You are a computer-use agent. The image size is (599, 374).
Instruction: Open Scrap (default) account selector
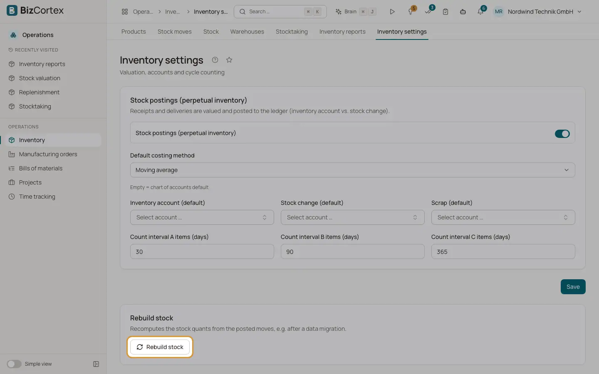(x=503, y=217)
